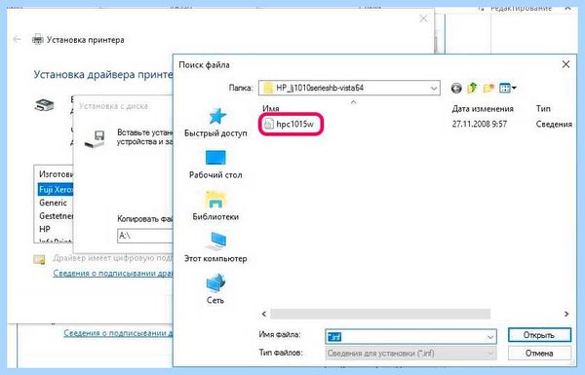Screen dimensions: 585x375
Task: Create a new folder
Action: [x=488, y=89]
